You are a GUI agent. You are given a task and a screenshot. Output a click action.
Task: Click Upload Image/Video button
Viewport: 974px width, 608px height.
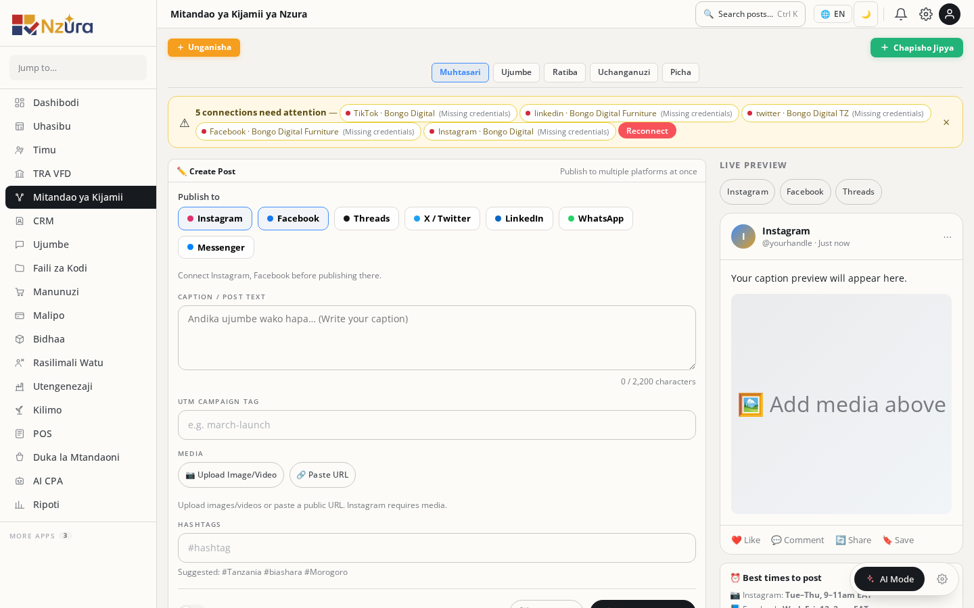pyautogui.click(x=231, y=475)
